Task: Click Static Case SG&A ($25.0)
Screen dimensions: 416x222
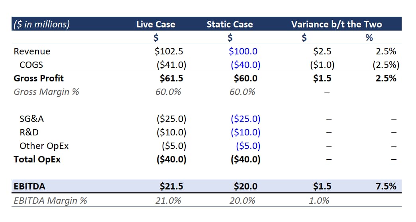Action: [x=245, y=119]
